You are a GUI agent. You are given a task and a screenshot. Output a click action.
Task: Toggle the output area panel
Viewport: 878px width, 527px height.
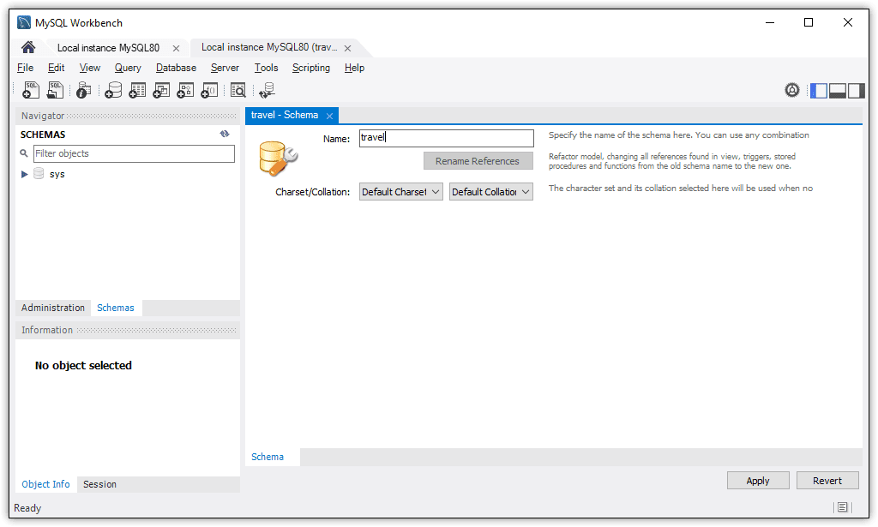click(837, 90)
